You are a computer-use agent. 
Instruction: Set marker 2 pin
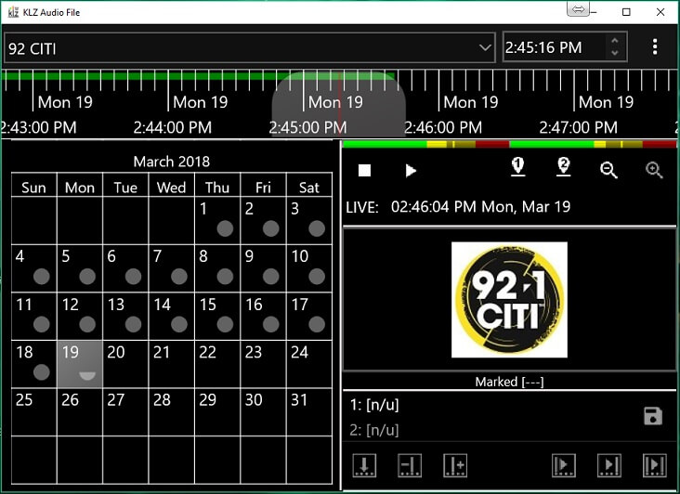563,167
